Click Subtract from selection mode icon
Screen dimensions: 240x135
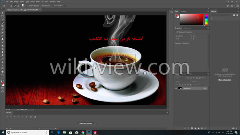point(19,6)
